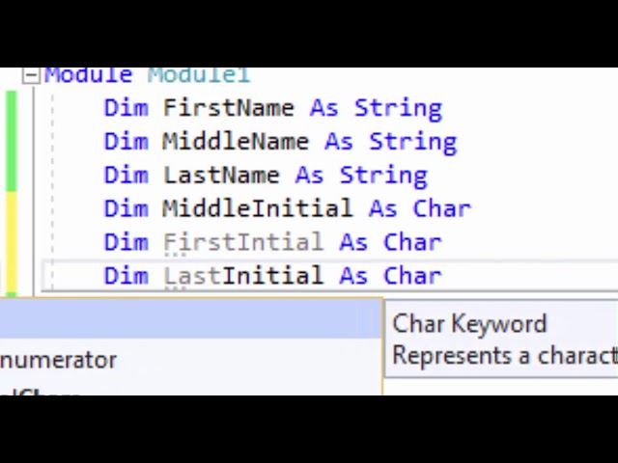Viewport: 618px width, 463px height.
Task: Click Char type on the MiddleInitial line
Action: pyautogui.click(x=441, y=208)
